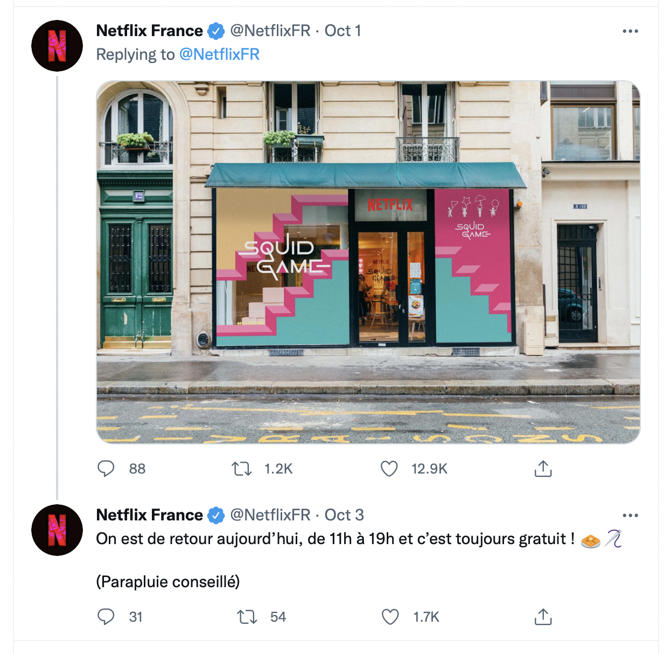Open the Oct 3 timestamp link
Screen dimensions: 671x654
[344, 515]
